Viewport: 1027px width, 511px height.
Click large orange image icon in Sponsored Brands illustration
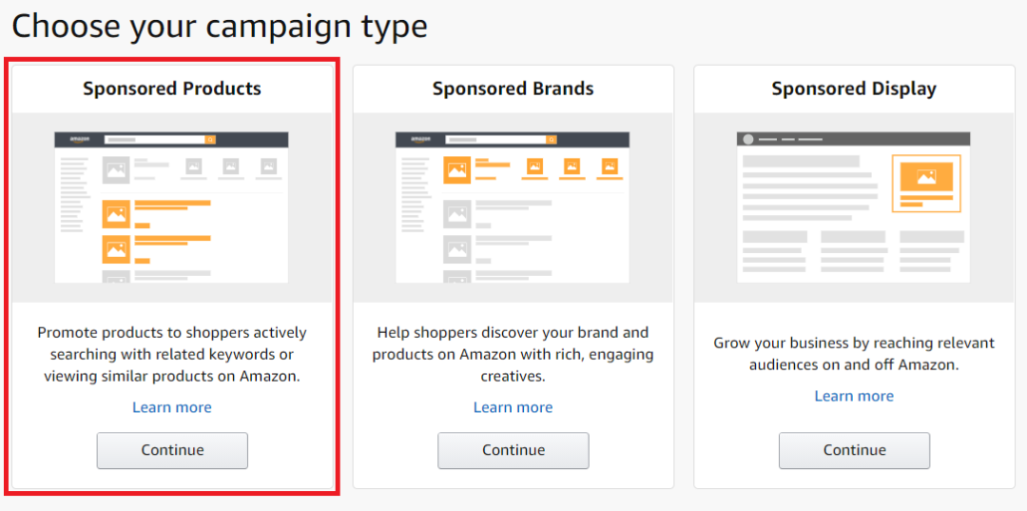[x=456, y=170]
